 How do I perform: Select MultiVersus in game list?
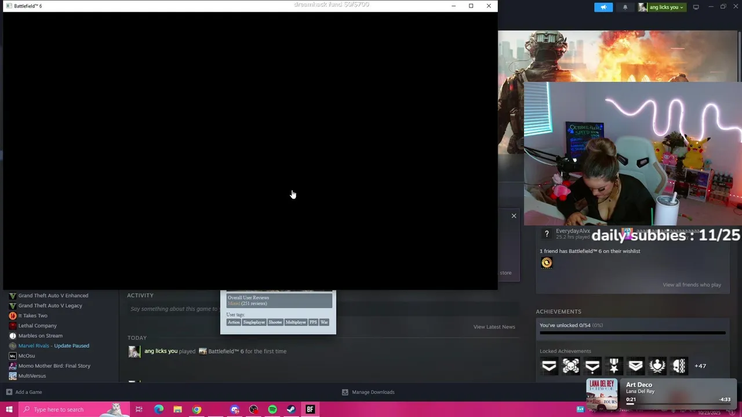[x=32, y=376]
